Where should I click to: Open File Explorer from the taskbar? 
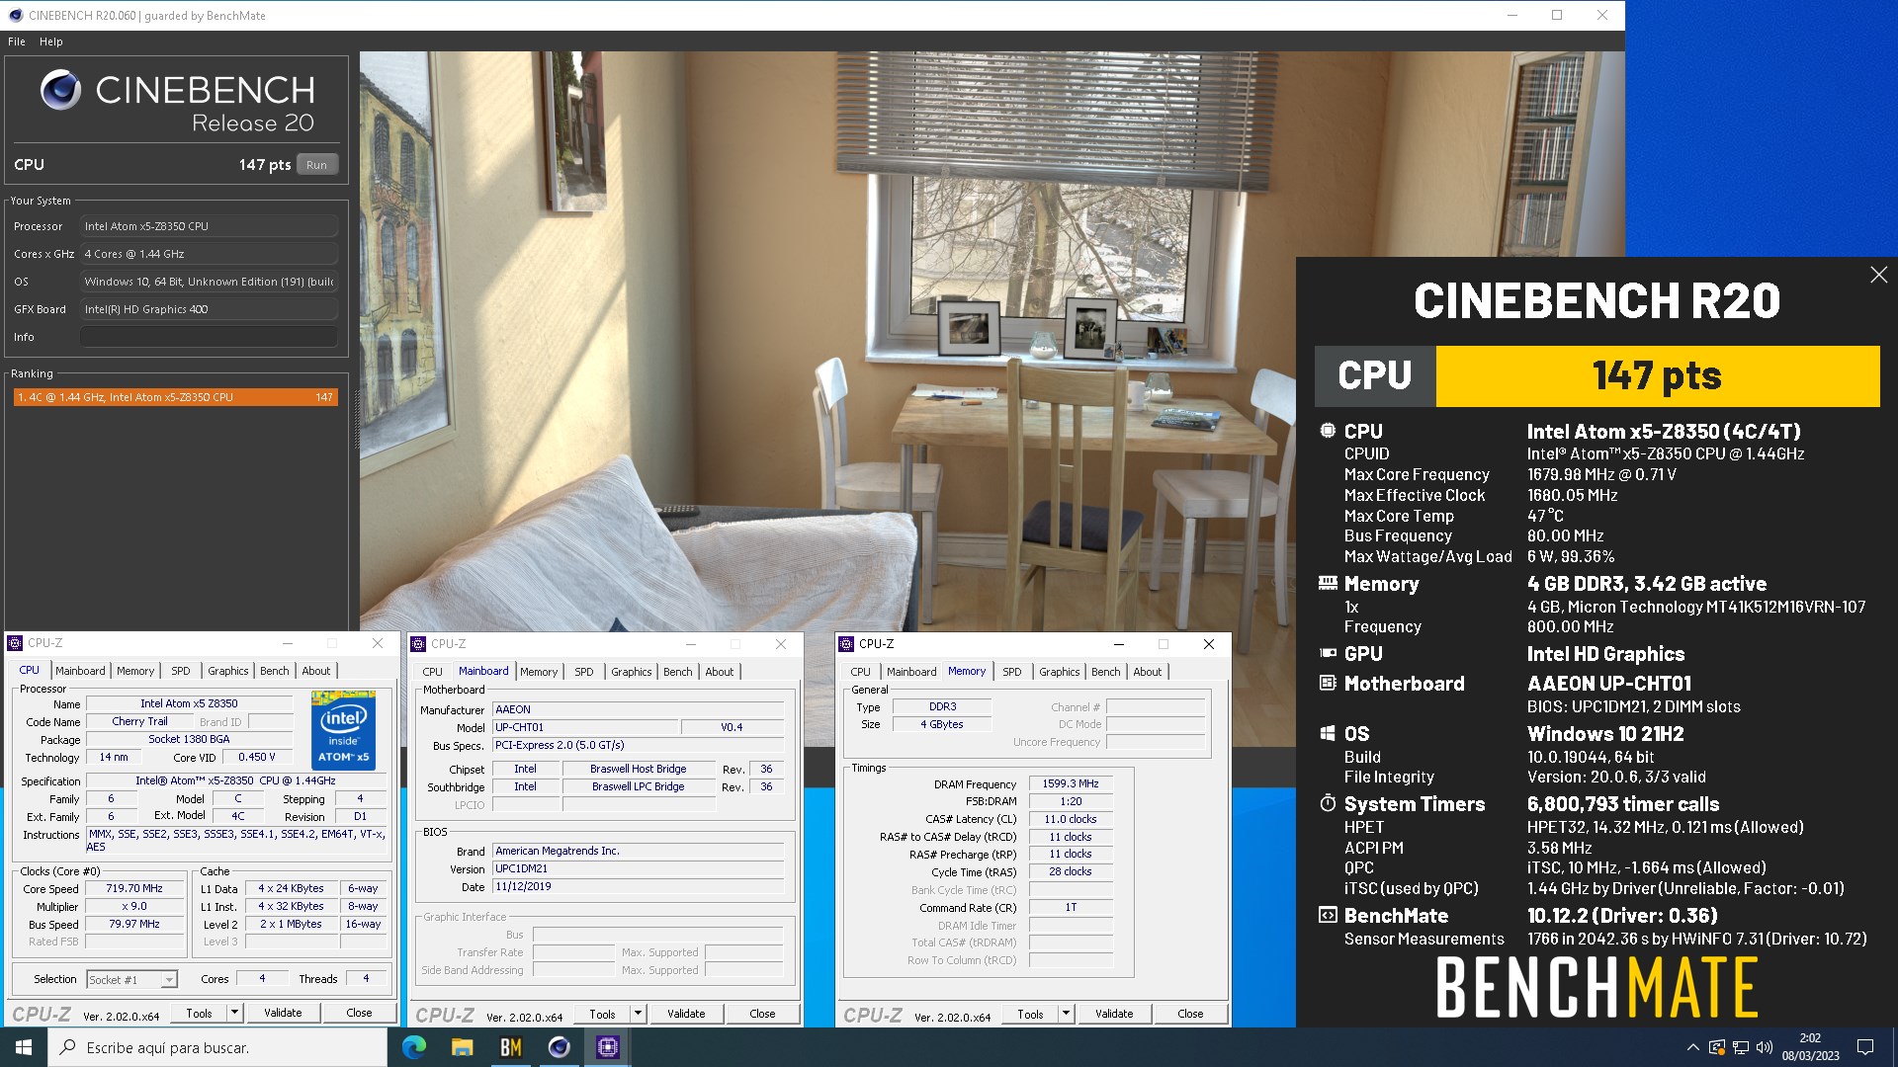463,1047
